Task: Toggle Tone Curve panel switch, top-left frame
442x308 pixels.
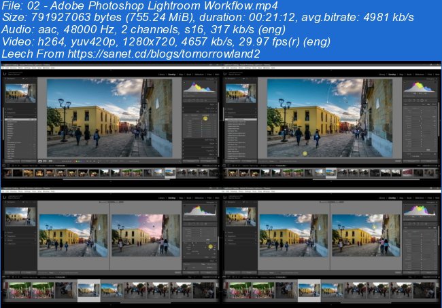Action: coord(184,108)
